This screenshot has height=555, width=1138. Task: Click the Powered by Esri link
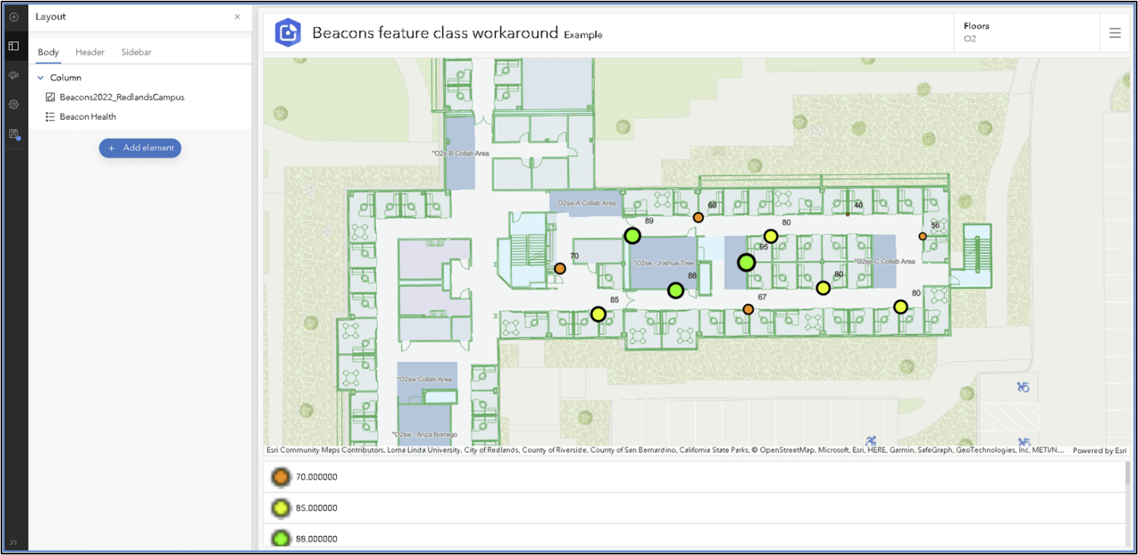click(1098, 450)
